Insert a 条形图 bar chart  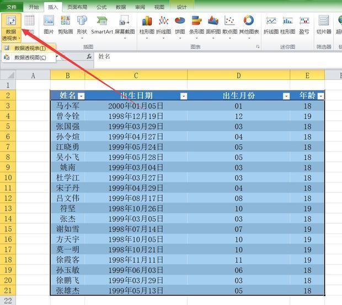[196, 24]
